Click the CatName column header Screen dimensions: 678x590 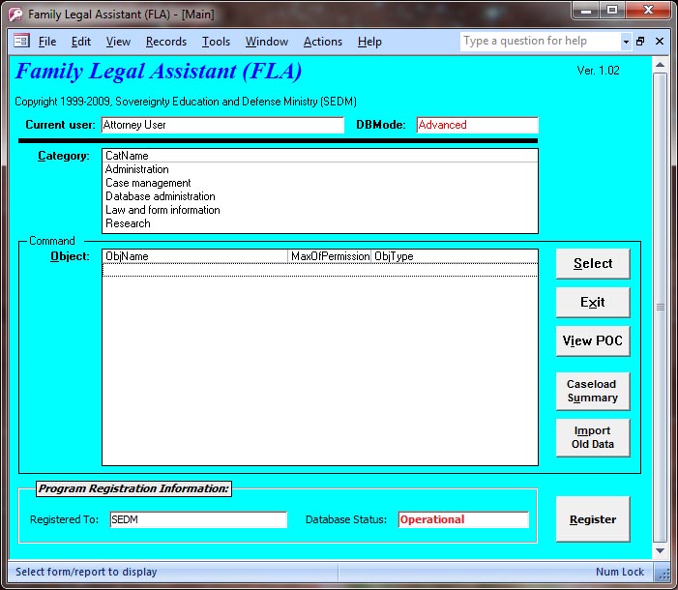pyautogui.click(x=320, y=156)
